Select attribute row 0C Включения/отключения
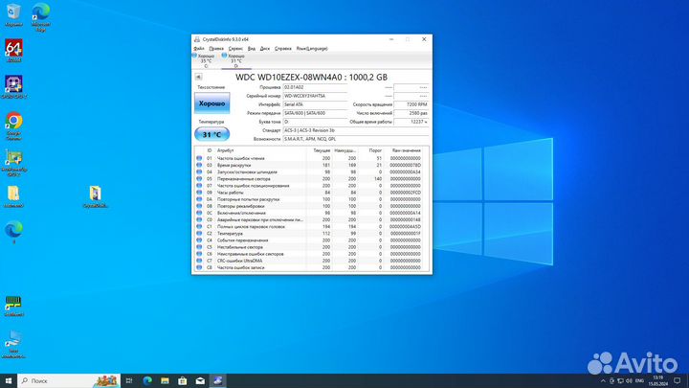689x388 pixels. [x=311, y=213]
